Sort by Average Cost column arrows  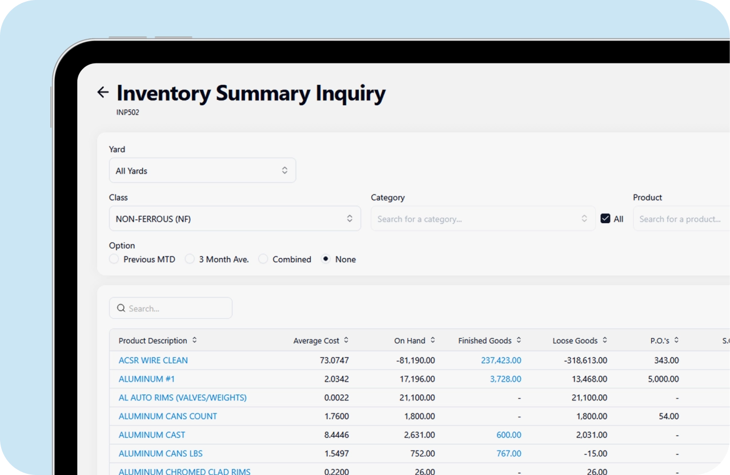pyautogui.click(x=346, y=340)
